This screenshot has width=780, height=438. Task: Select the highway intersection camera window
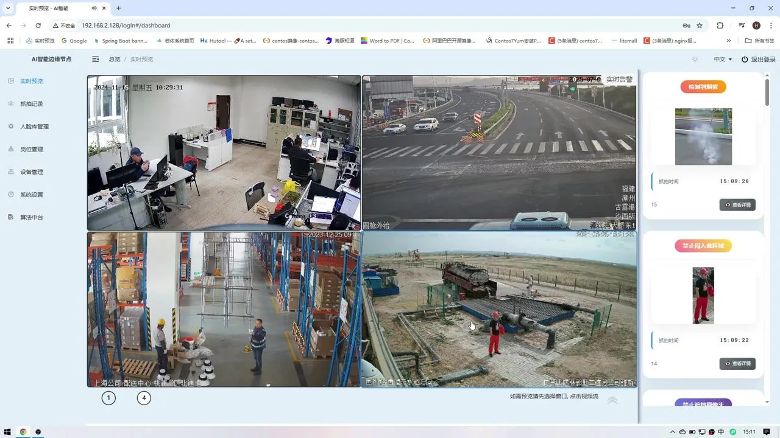pyautogui.click(x=500, y=153)
